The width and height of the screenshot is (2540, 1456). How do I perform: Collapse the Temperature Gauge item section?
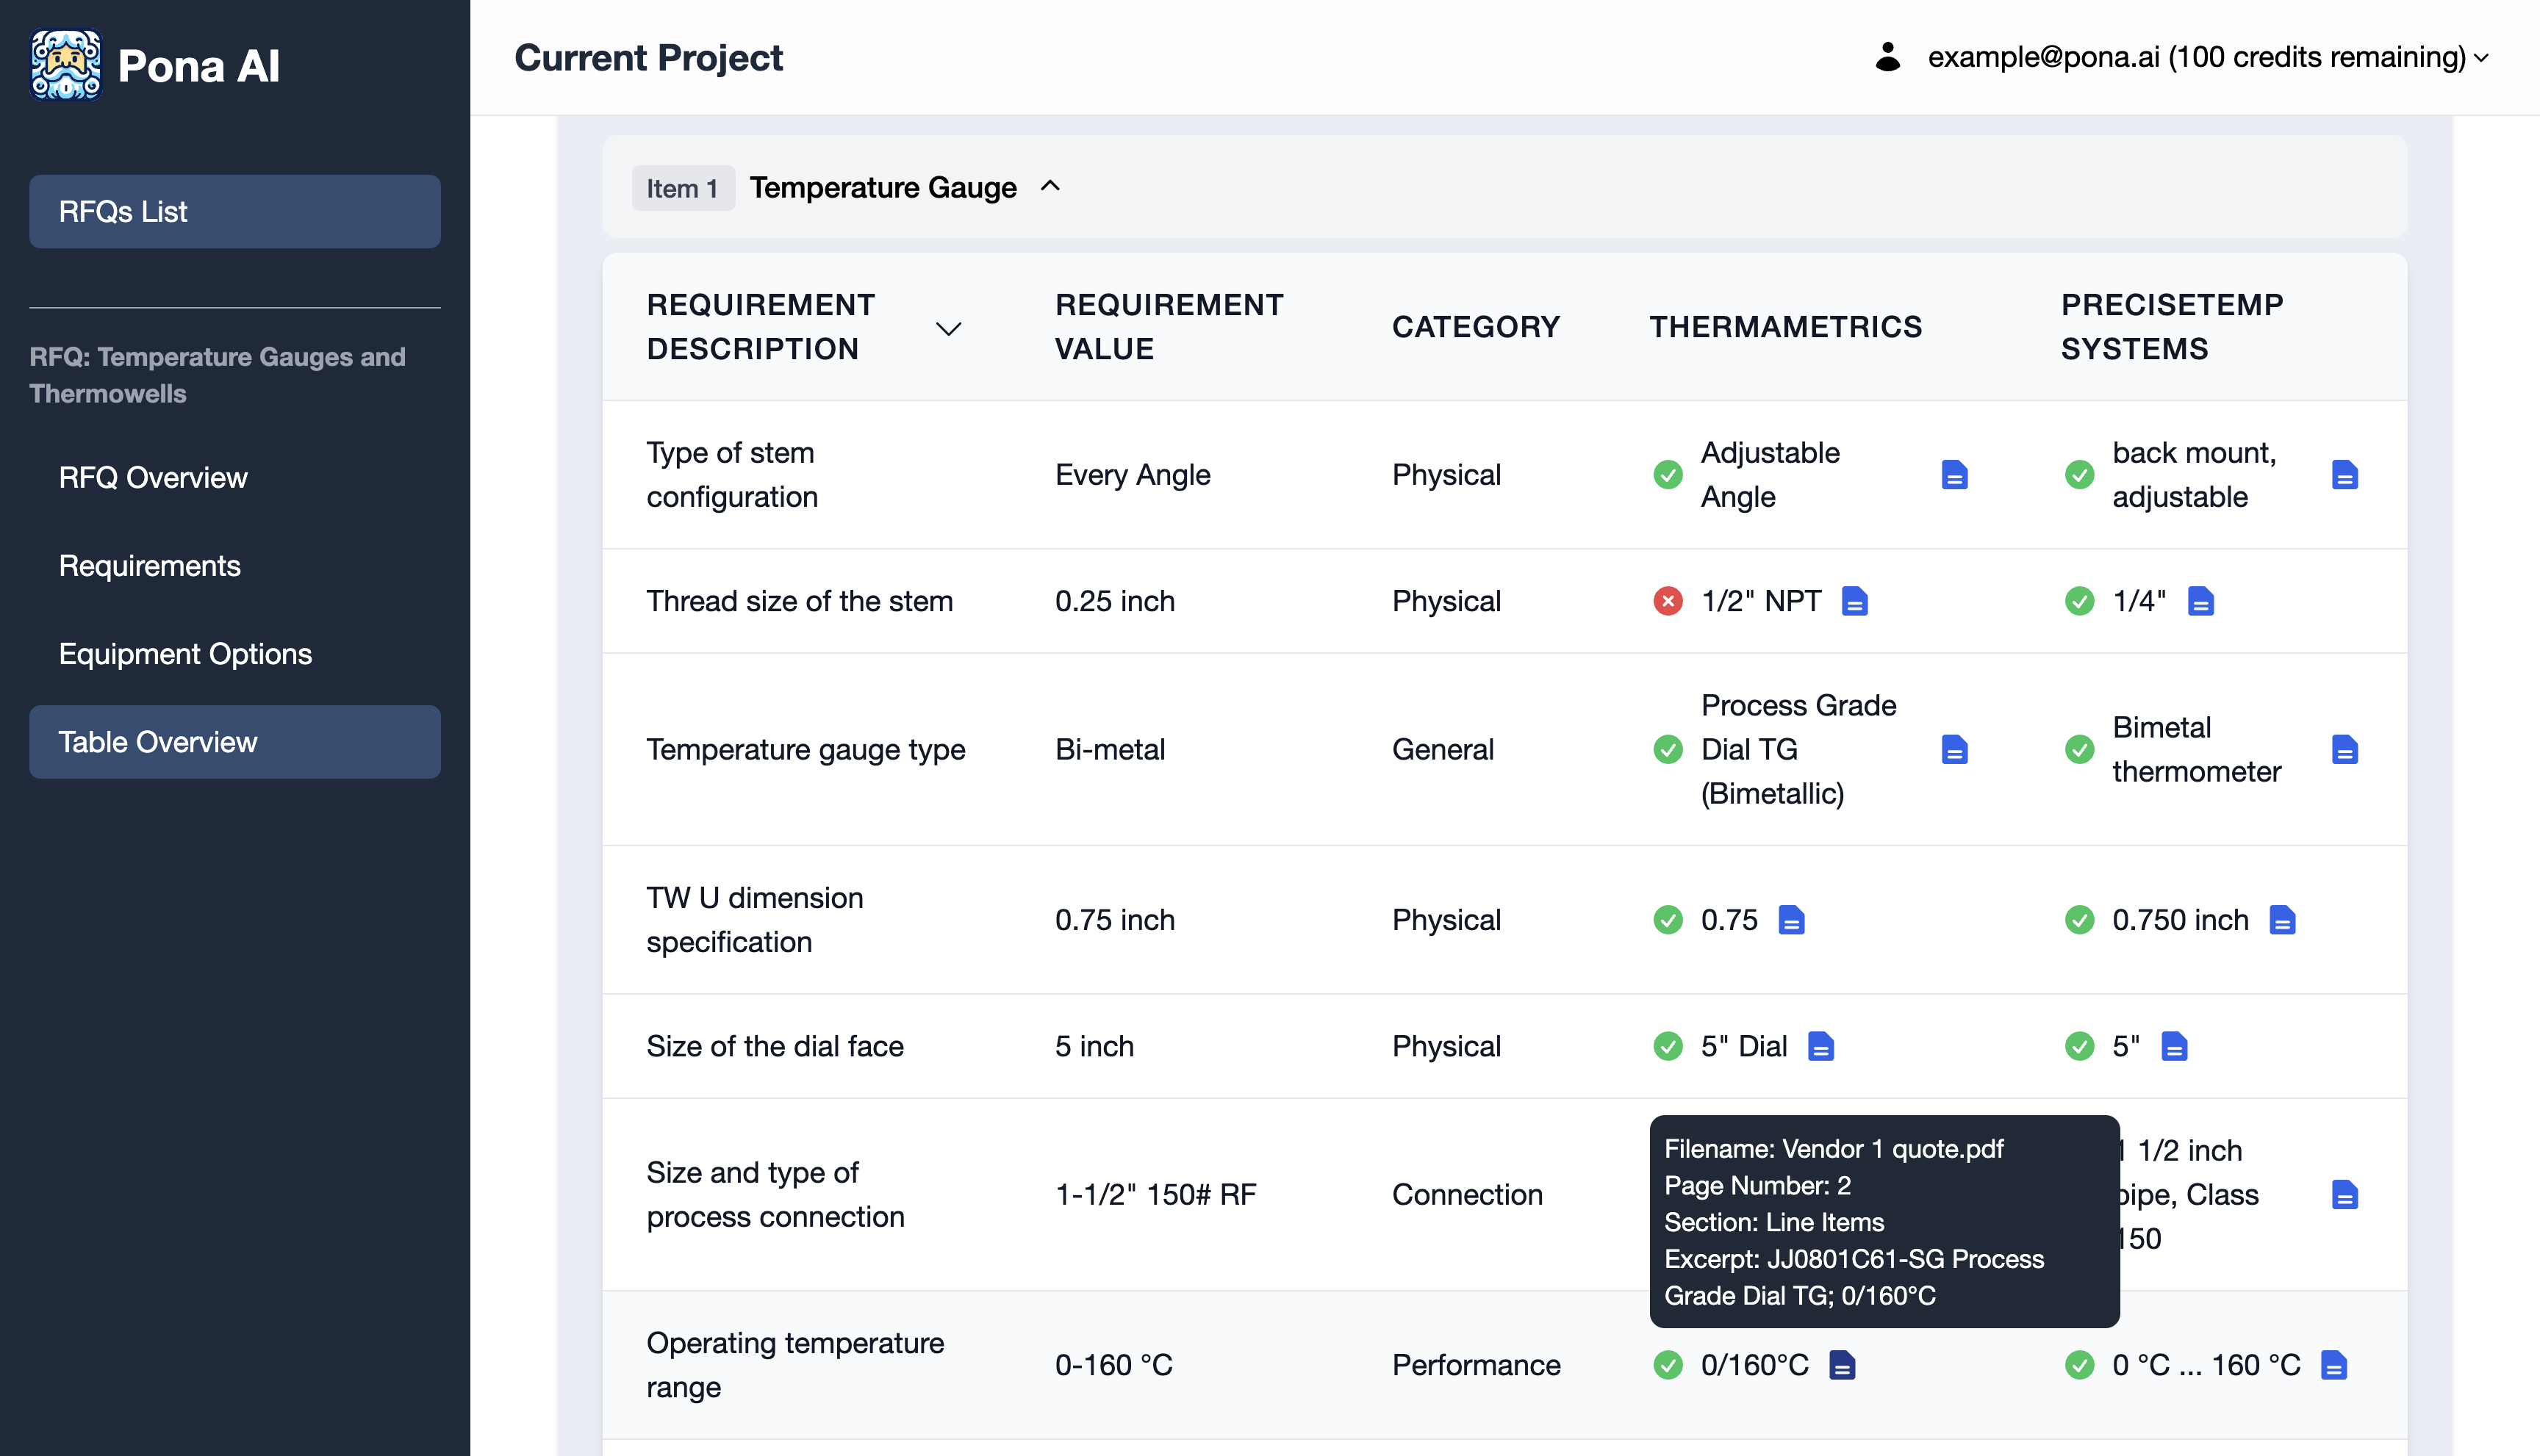(x=1050, y=187)
